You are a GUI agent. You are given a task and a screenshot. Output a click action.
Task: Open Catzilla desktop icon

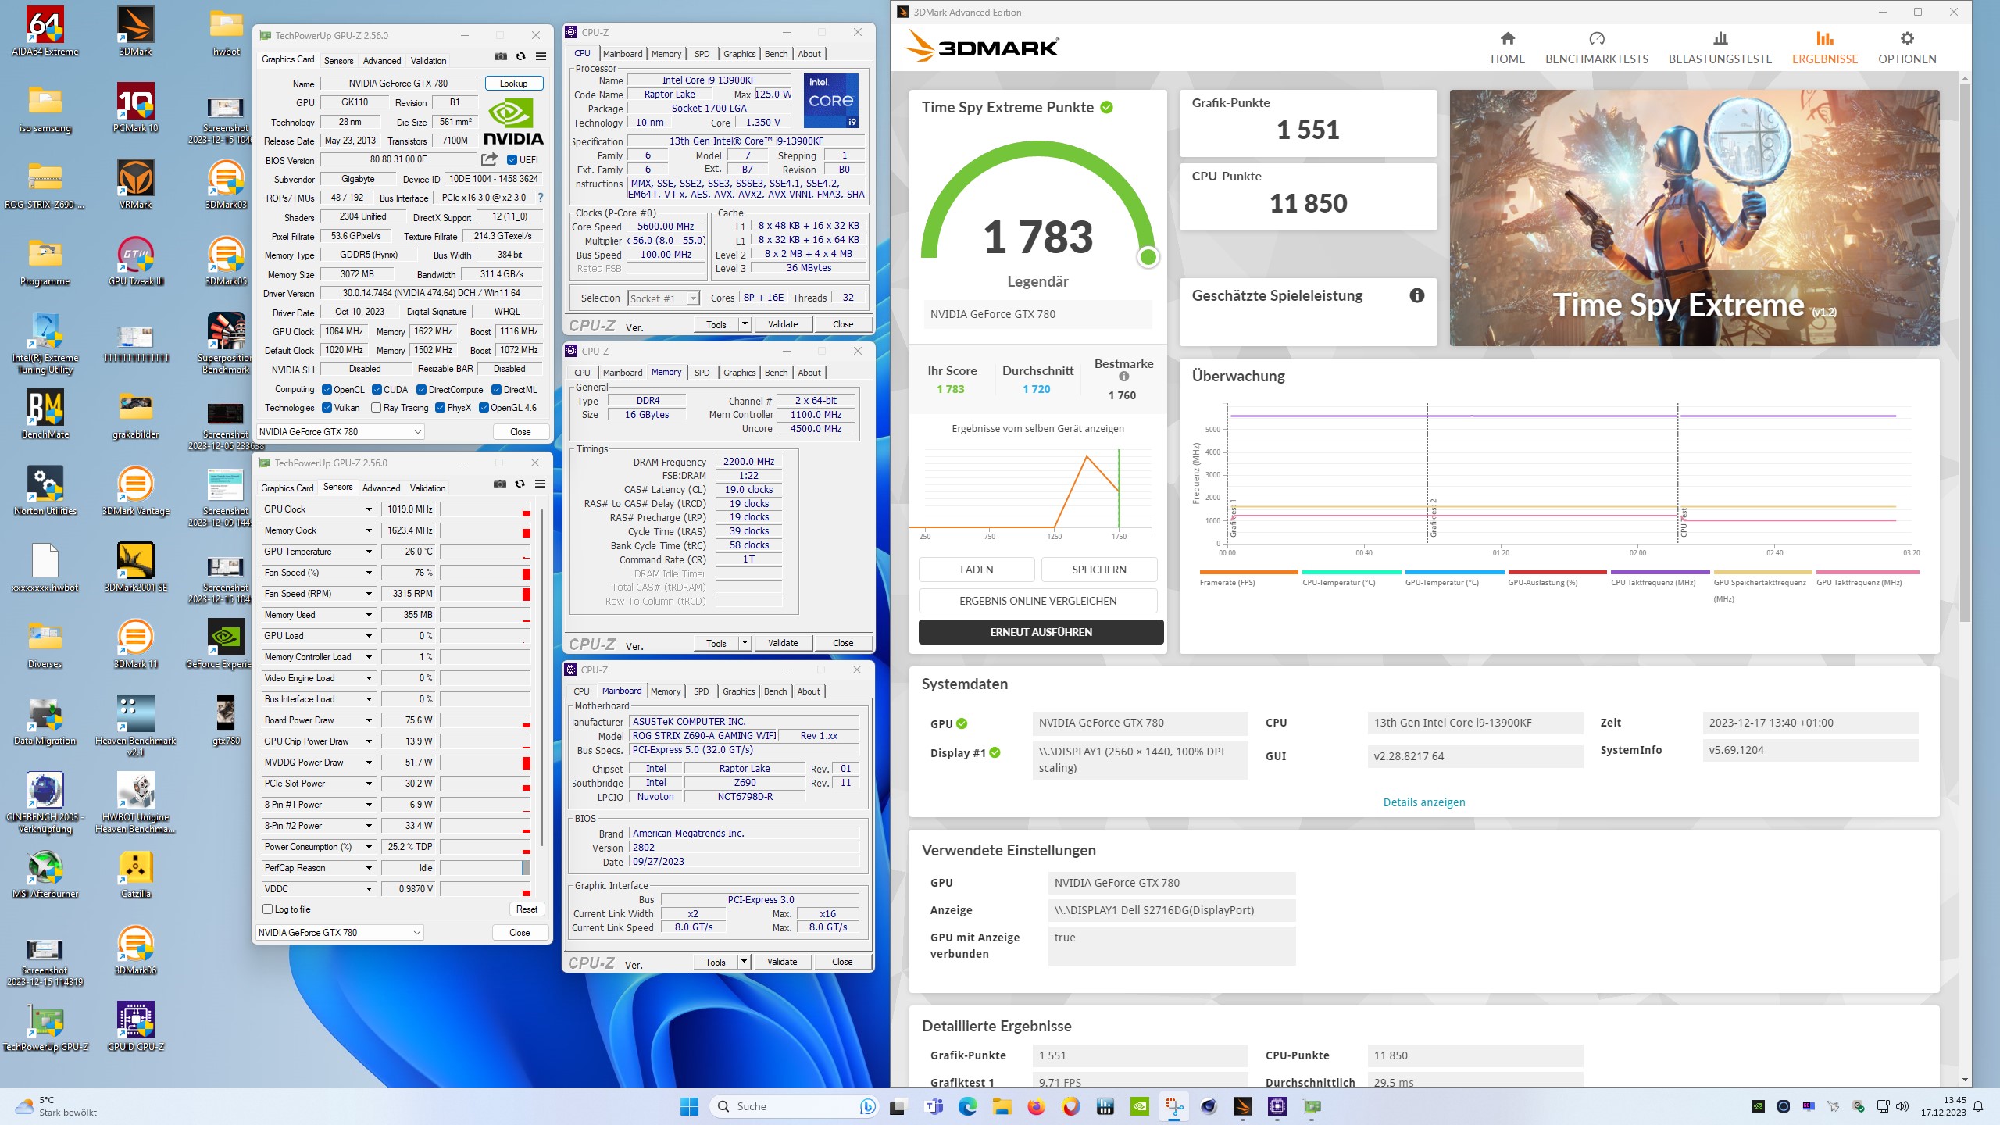(x=136, y=873)
